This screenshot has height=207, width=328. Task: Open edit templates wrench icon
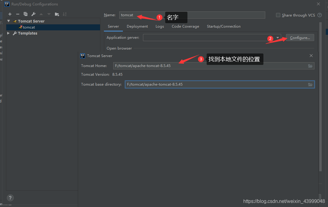click(x=33, y=14)
